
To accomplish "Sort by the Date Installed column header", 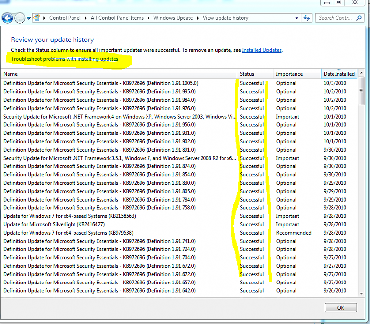I will pyautogui.click(x=339, y=74).
